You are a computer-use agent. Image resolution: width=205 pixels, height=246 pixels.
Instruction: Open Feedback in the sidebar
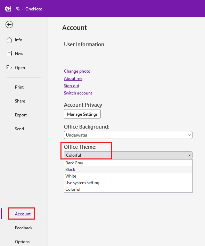pyautogui.click(x=24, y=228)
